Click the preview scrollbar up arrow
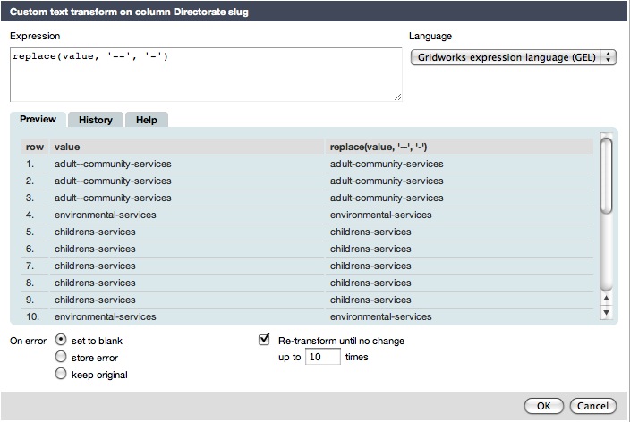630x422 pixels. coord(607,298)
